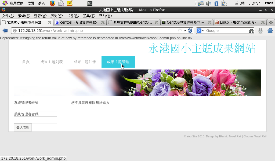Expand the Google search engine dropdown
Image resolution: width=275 pixels, height=161 pixels.
click(x=201, y=31)
